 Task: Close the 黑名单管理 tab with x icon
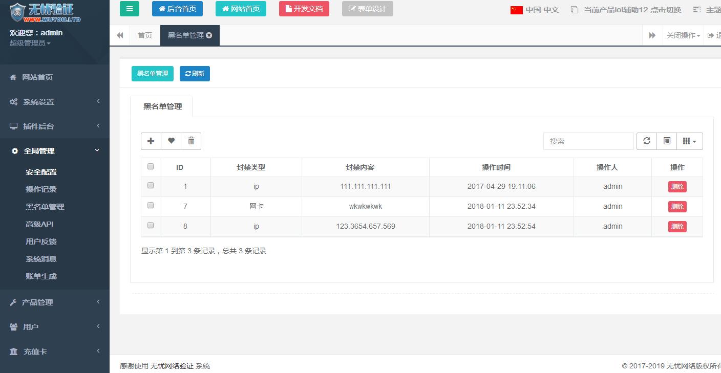pyautogui.click(x=209, y=35)
